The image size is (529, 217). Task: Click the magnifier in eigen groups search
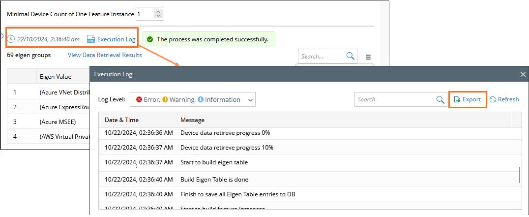coord(351,56)
